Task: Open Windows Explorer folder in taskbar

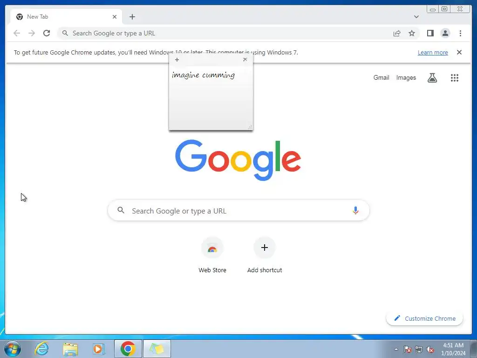Action: 70,349
